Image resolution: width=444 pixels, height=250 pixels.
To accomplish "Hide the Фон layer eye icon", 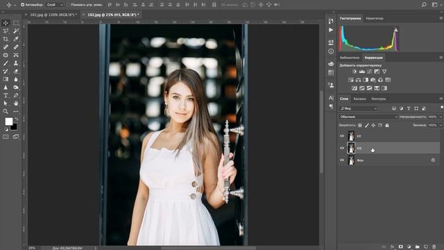I will tap(342, 160).
